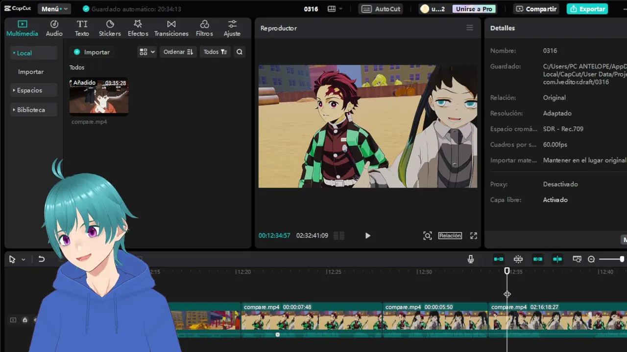Open the Todos filter dropdown
This screenshot has width=627, height=352.
(x=215, y=52)
